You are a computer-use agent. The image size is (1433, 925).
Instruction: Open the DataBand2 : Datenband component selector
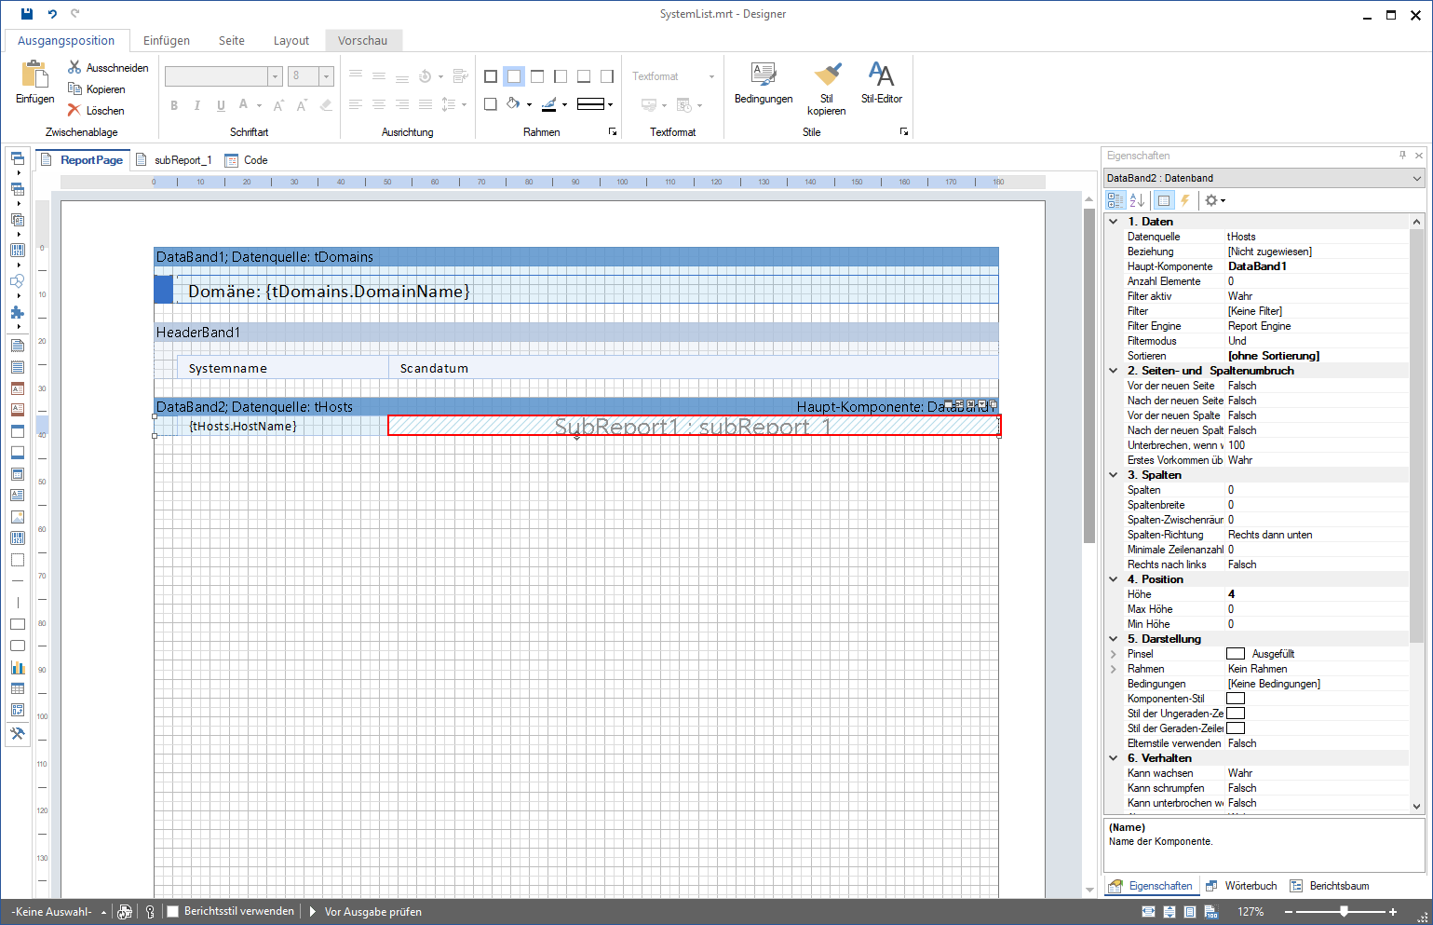pos(1264,178)
